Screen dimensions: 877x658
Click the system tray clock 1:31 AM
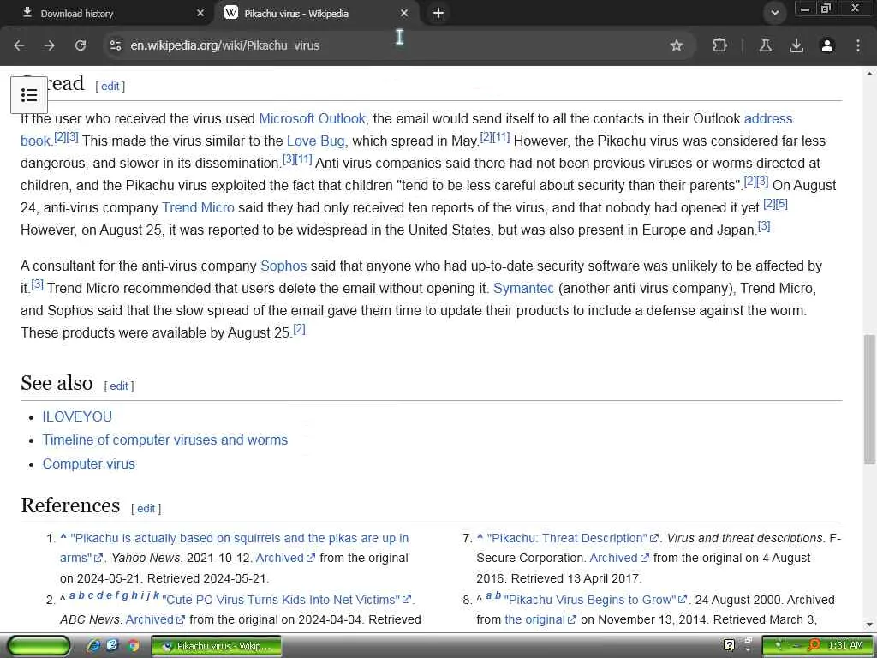845,646
